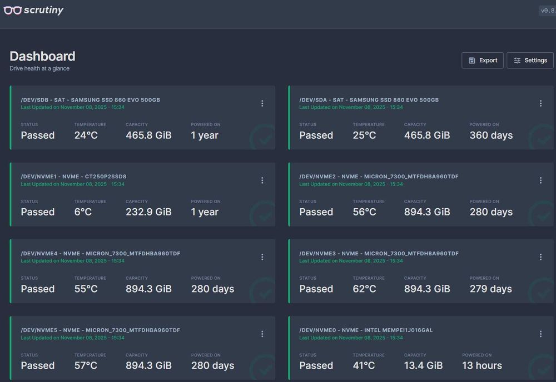Click the 57°C temperature on /DEV/NVME5

click(86, 365)
